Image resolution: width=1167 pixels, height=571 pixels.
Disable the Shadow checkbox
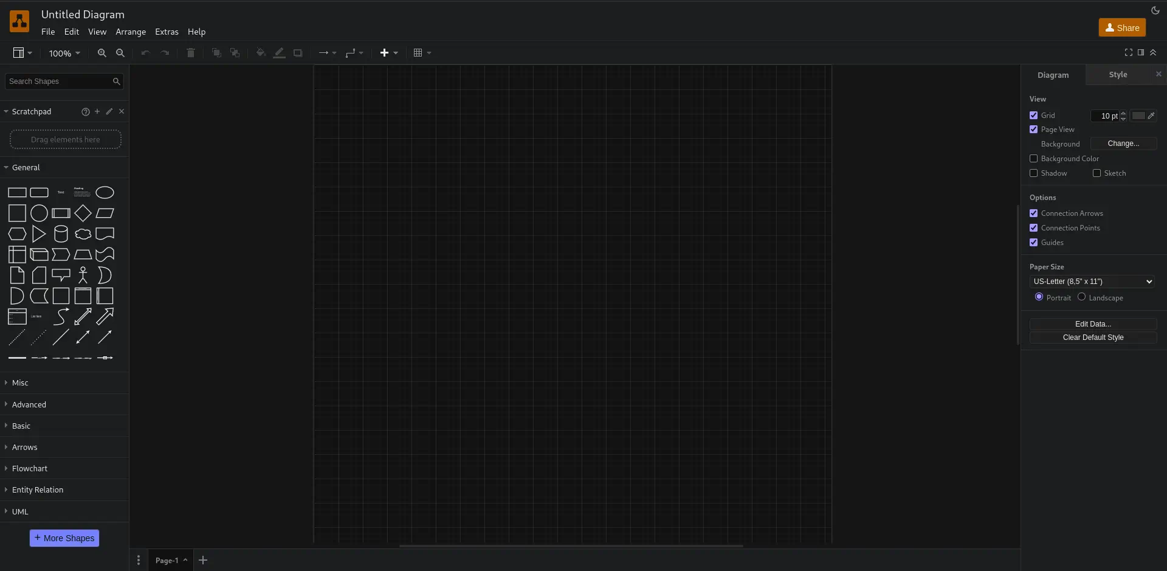tap(1034, 173)
